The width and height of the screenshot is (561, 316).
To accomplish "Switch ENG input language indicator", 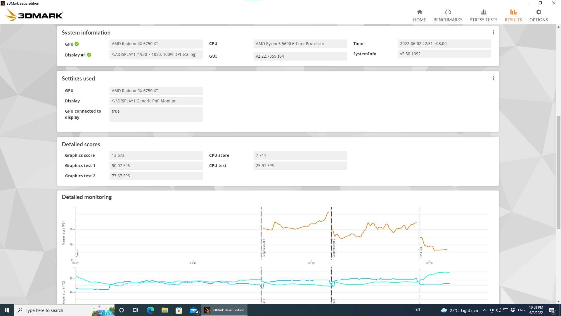I will (521, 310).
